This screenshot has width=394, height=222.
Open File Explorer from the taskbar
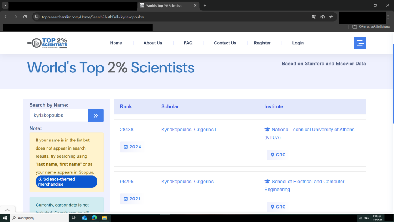(104, 218)
